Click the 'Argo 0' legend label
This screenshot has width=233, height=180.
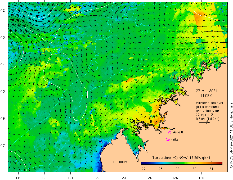point(178,132)
